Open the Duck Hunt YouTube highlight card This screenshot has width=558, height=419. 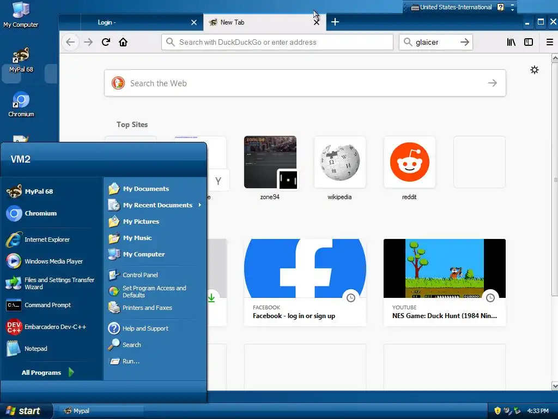(445, 282)
